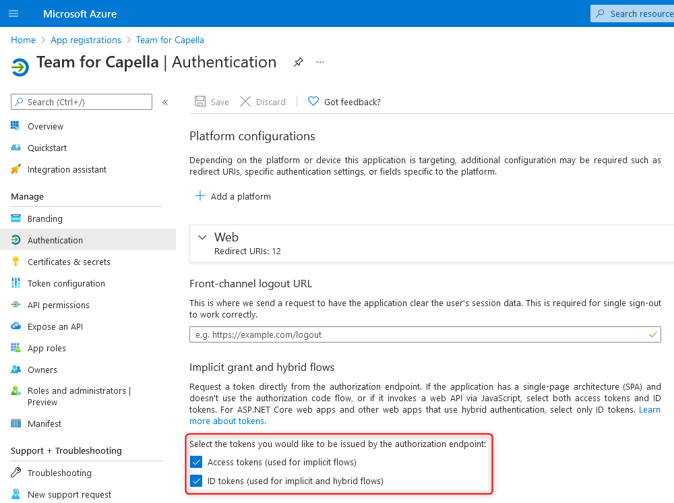Switch to the Authentication menu item
Viewport: 674px width, 503px height.
(55, 240)
